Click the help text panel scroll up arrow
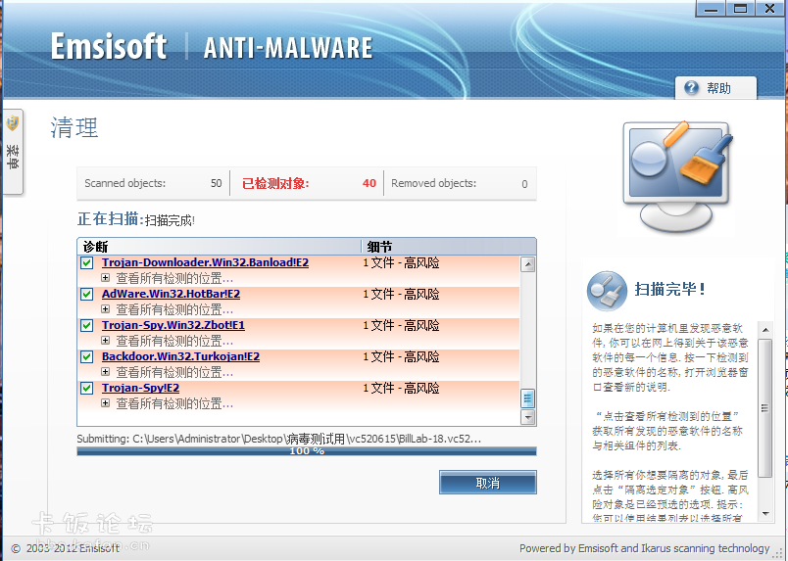The height and width of the screenshot is (561, 788). [x=764, y=330]
